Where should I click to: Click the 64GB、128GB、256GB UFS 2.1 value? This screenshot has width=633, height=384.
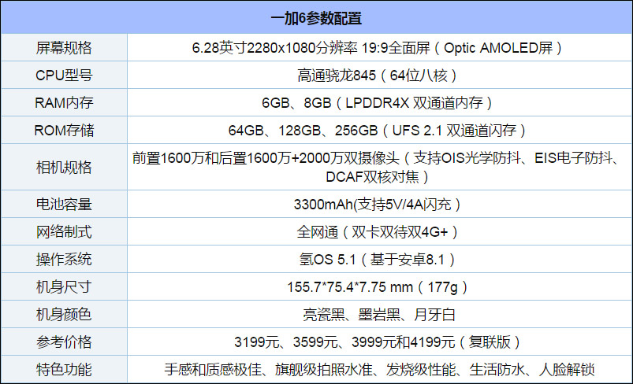pos(377,130)
